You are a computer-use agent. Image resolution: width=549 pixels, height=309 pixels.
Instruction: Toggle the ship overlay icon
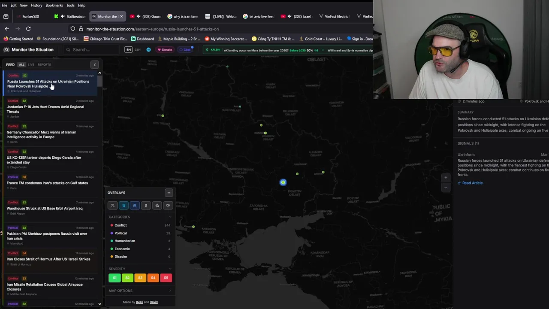[x=135, y=206]
